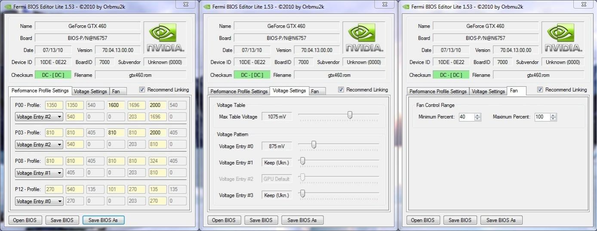
Task: Toggle Recommend Linking checkbox in left window
Action: tap(142, 90)
